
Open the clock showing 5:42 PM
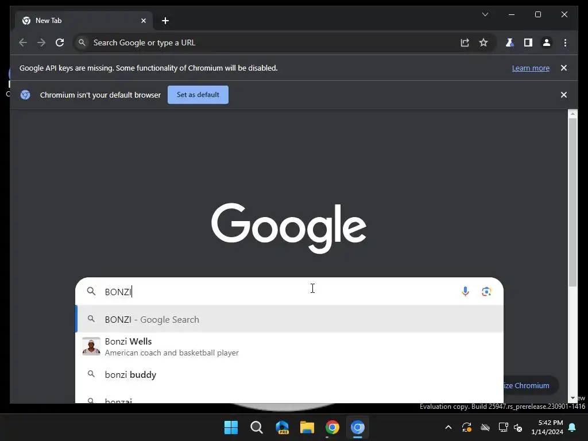[x=547, y=427]
